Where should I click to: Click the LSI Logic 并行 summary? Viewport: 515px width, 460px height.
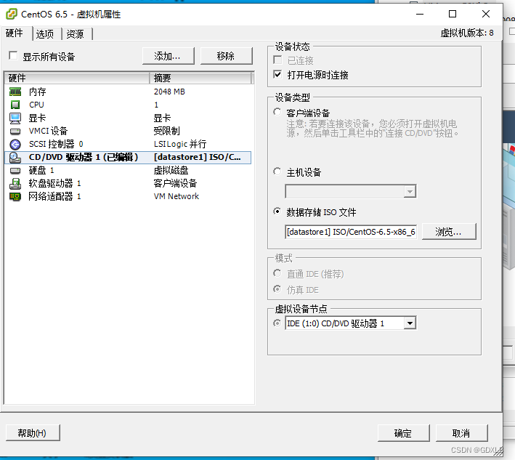[x=180, y=144]
